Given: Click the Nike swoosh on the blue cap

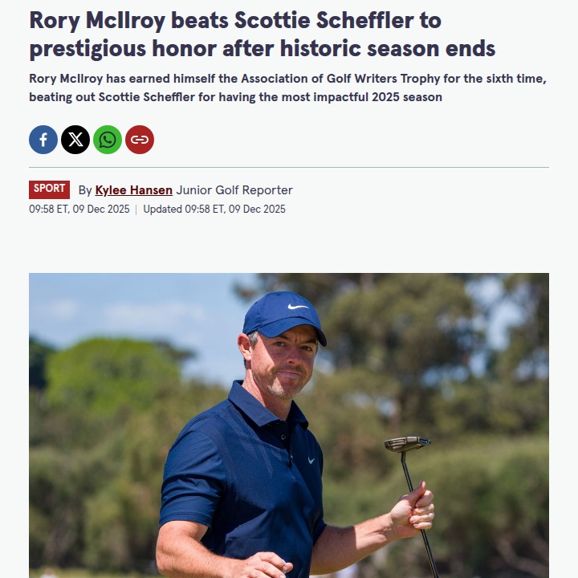Looking at the screenshot, I should click(298, 306).
